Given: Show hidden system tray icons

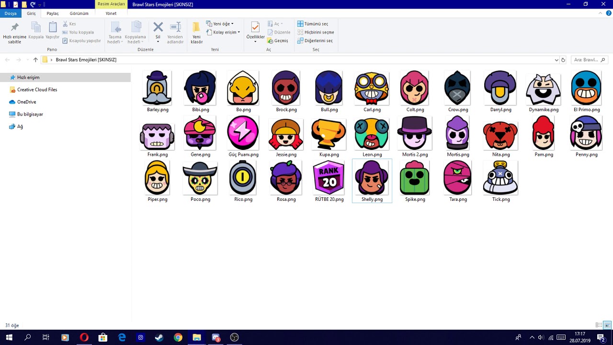Looking at the screenshot, I should click(x=532, y=337).
